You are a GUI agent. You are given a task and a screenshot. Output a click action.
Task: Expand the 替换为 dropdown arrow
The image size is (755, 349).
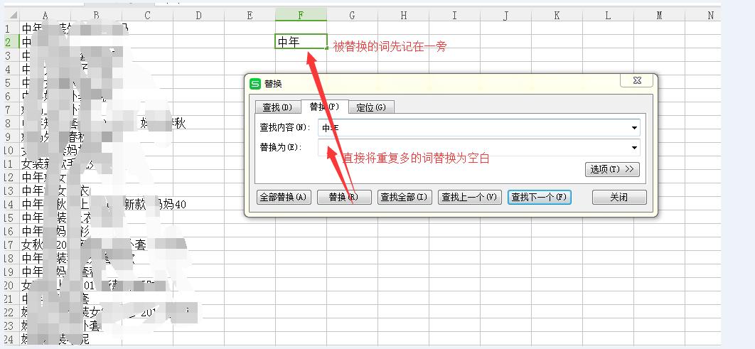coord(634,148)
